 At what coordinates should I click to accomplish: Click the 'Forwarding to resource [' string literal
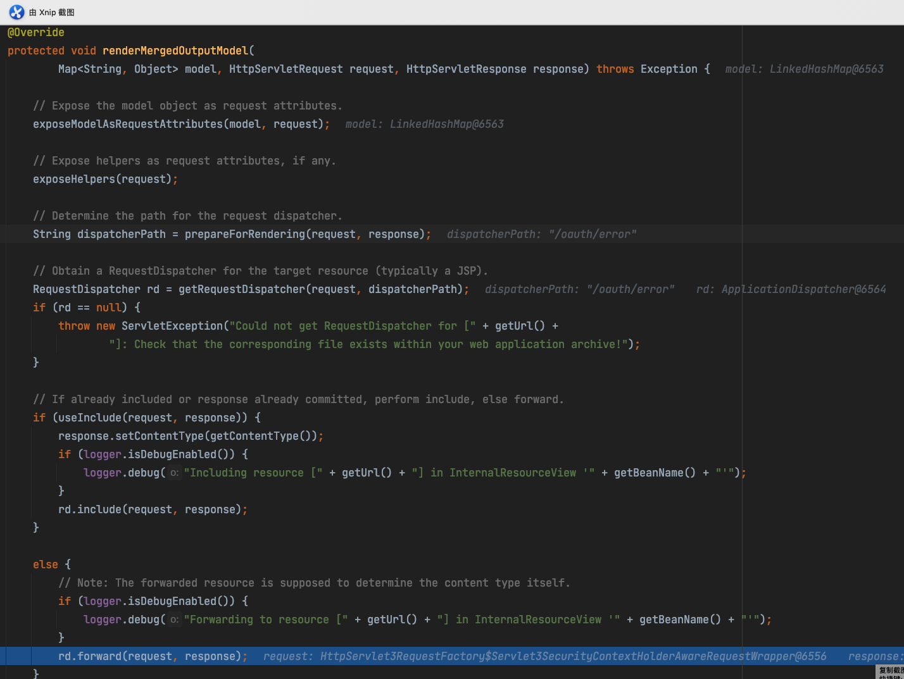(x=266, y=620)
